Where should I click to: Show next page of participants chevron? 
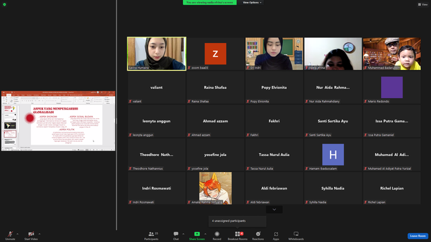274,209
